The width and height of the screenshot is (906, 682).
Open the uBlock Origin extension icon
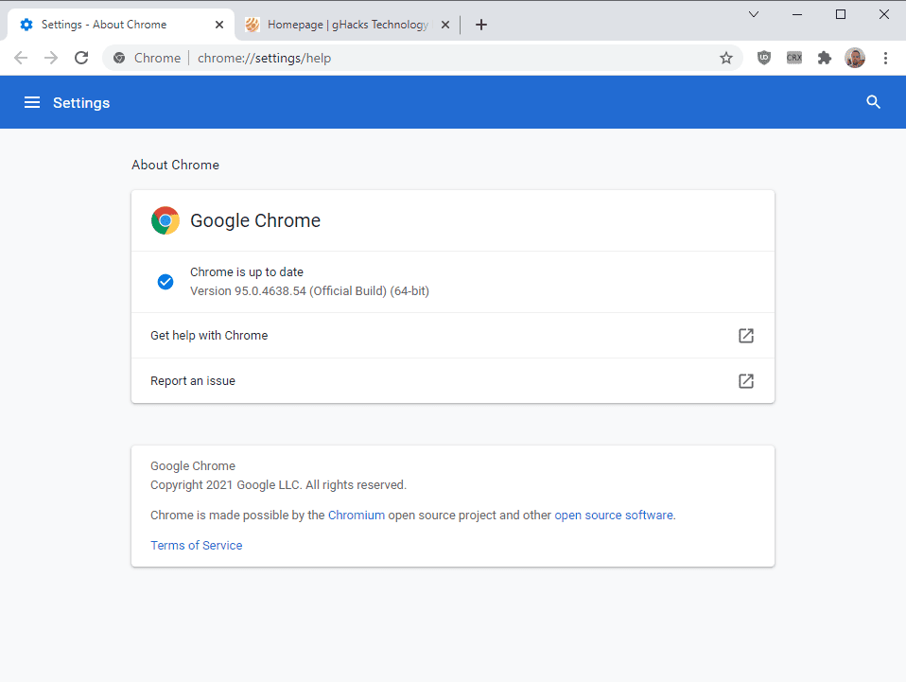(763, 58)
